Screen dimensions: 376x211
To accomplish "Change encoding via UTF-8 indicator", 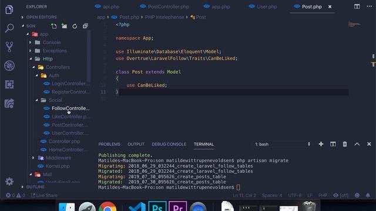I will click(x=295, y=195).
